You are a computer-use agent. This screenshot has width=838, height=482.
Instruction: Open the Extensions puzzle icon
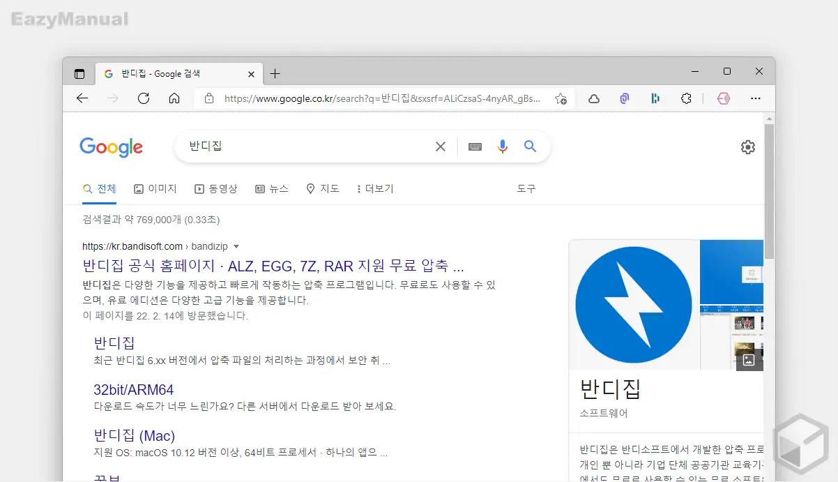click(x=686, y=99)
